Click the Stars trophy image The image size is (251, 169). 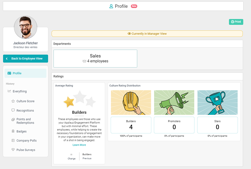[217, 102]
